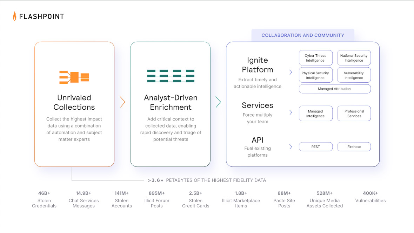Image resolution: width=414 pixels, height=233 pixels.
Task: Click the Analyst-Driven Enrichment description paragraph
Action: point(171,129)
